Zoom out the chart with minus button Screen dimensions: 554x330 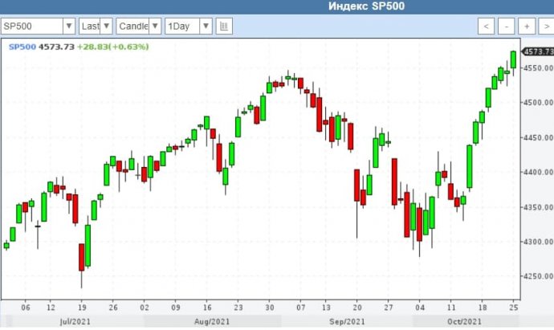(507, 26)
